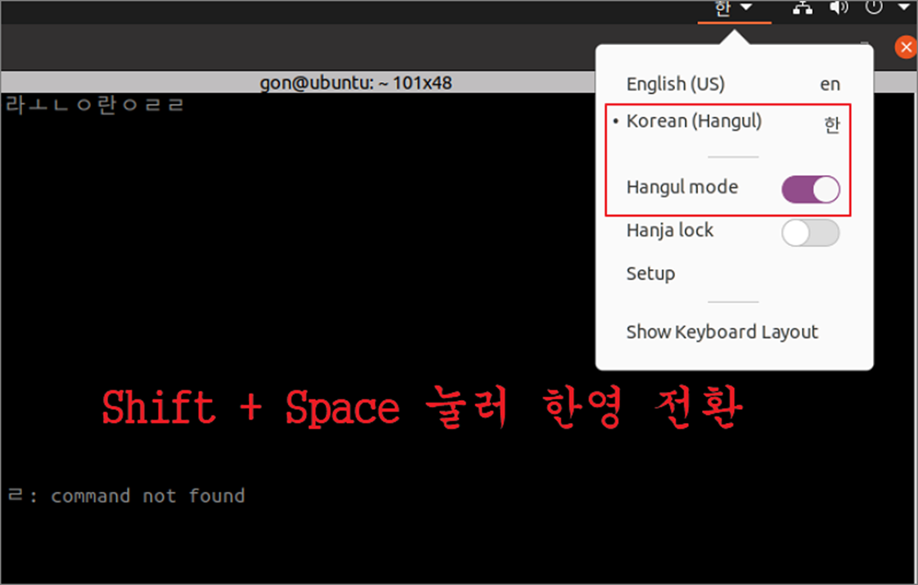
Task: Click the terminal title gon@ubuntu: ~ 101x48
Action: (355, 83)
